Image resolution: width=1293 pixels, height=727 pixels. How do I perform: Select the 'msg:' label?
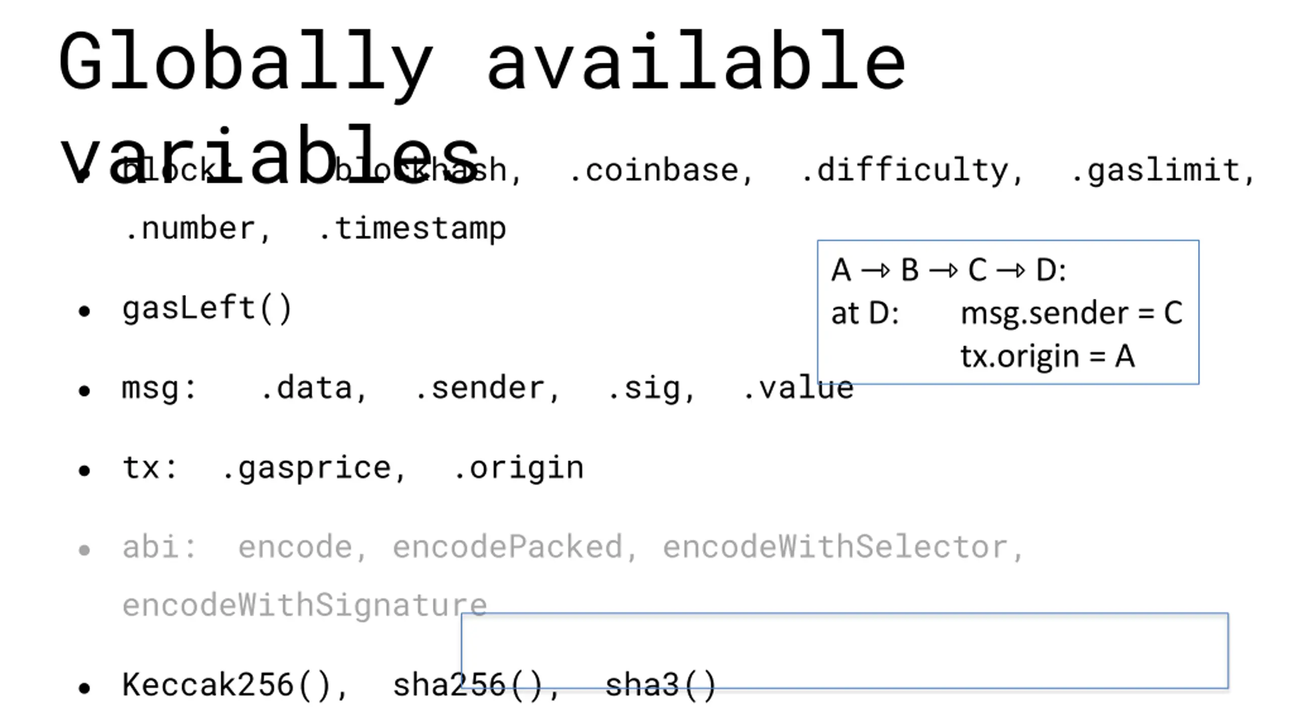click(159, 389)
